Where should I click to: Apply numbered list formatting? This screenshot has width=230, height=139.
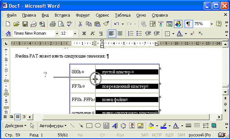point(131,34)
